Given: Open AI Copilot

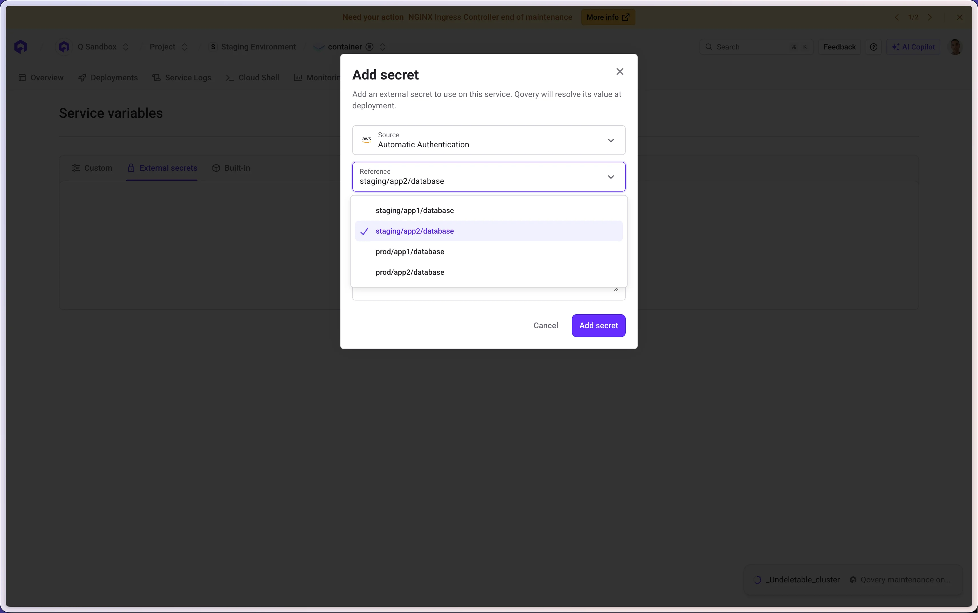Looking at the screenshot, I should 913,47.
